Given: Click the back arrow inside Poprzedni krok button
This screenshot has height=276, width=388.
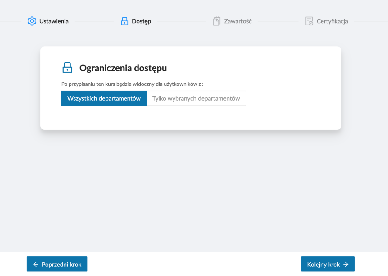Looking at the screenshot, I should point(35,264).
